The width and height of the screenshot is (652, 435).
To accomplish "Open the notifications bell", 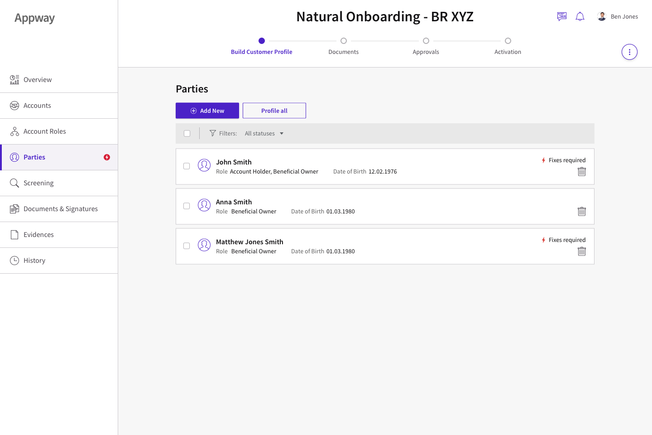I will (x=580, y=17).
